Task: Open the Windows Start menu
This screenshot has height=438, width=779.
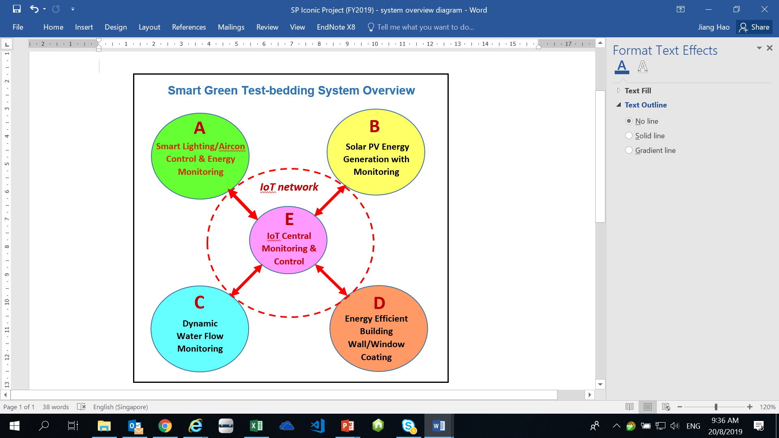Action: 15,426
